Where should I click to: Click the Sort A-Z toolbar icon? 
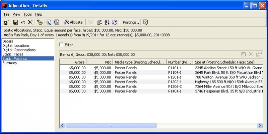pyautogui.click(x=107, y=22)
